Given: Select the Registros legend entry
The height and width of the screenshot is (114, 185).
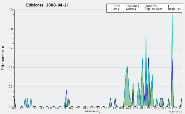Looking at the screenshot, I should (172, 9).
